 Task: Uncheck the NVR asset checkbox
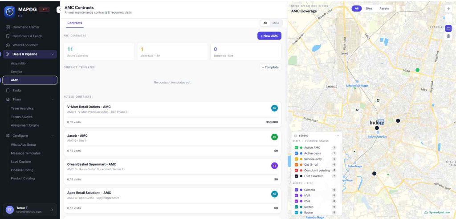pos(296,195)
